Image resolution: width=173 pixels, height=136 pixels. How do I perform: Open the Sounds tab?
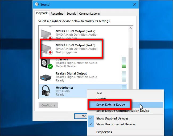71,14
